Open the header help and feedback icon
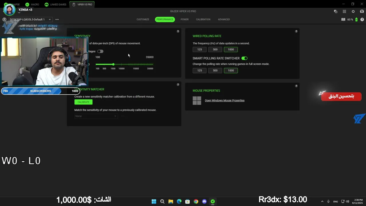Image resolution: width=366 pixels, height=206 pixels. [362, 11]
